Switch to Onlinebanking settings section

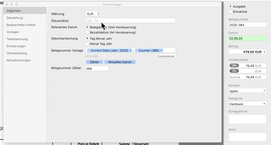[x=17, y=53]
